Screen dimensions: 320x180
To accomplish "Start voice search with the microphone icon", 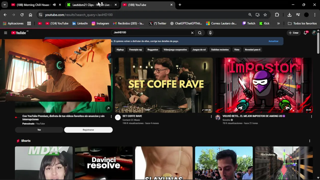I will [x=210, y=33].
